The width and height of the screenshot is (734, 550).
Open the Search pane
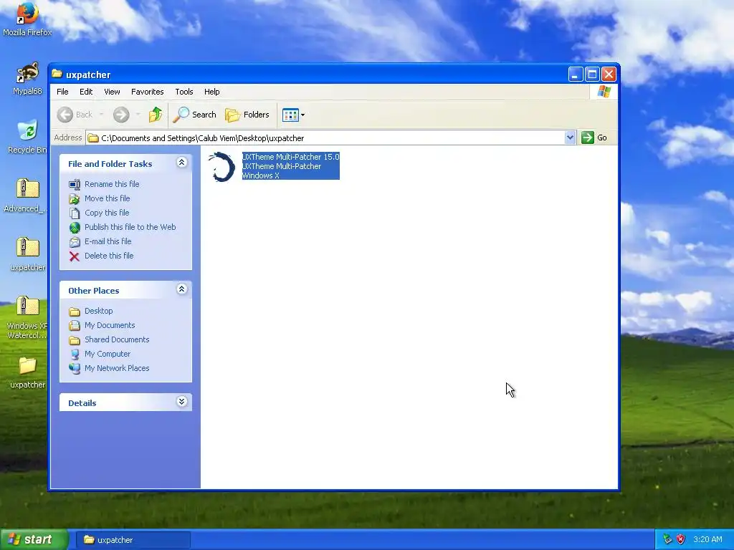pyautogui.click(x=194, y=115)
